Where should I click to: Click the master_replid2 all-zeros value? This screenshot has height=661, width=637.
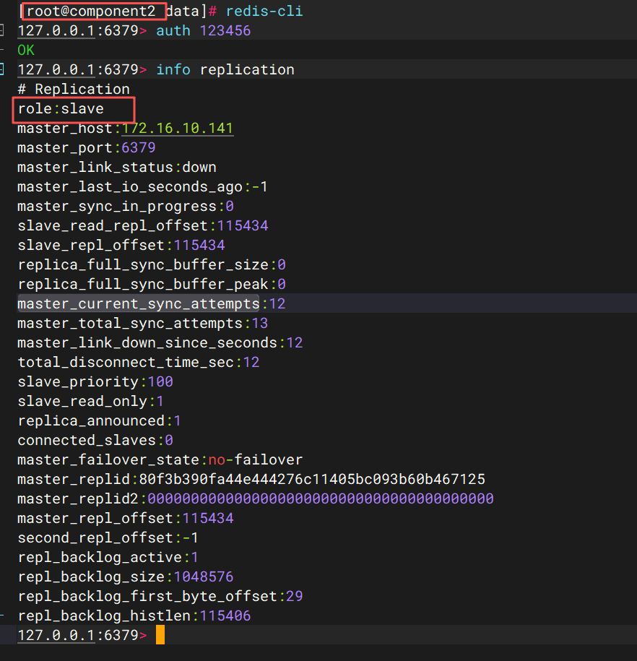pos(321,498)
